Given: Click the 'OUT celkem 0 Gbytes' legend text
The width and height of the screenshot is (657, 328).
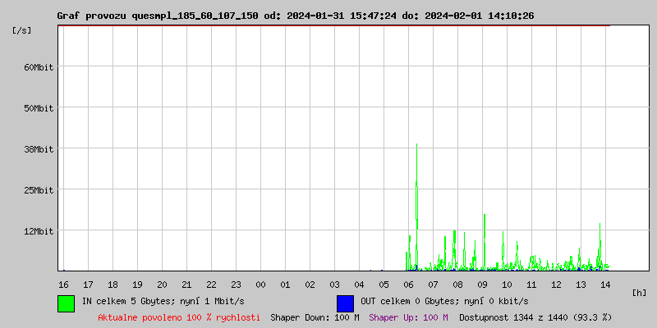Looking at the screenshot, I should tap(444, 301).
